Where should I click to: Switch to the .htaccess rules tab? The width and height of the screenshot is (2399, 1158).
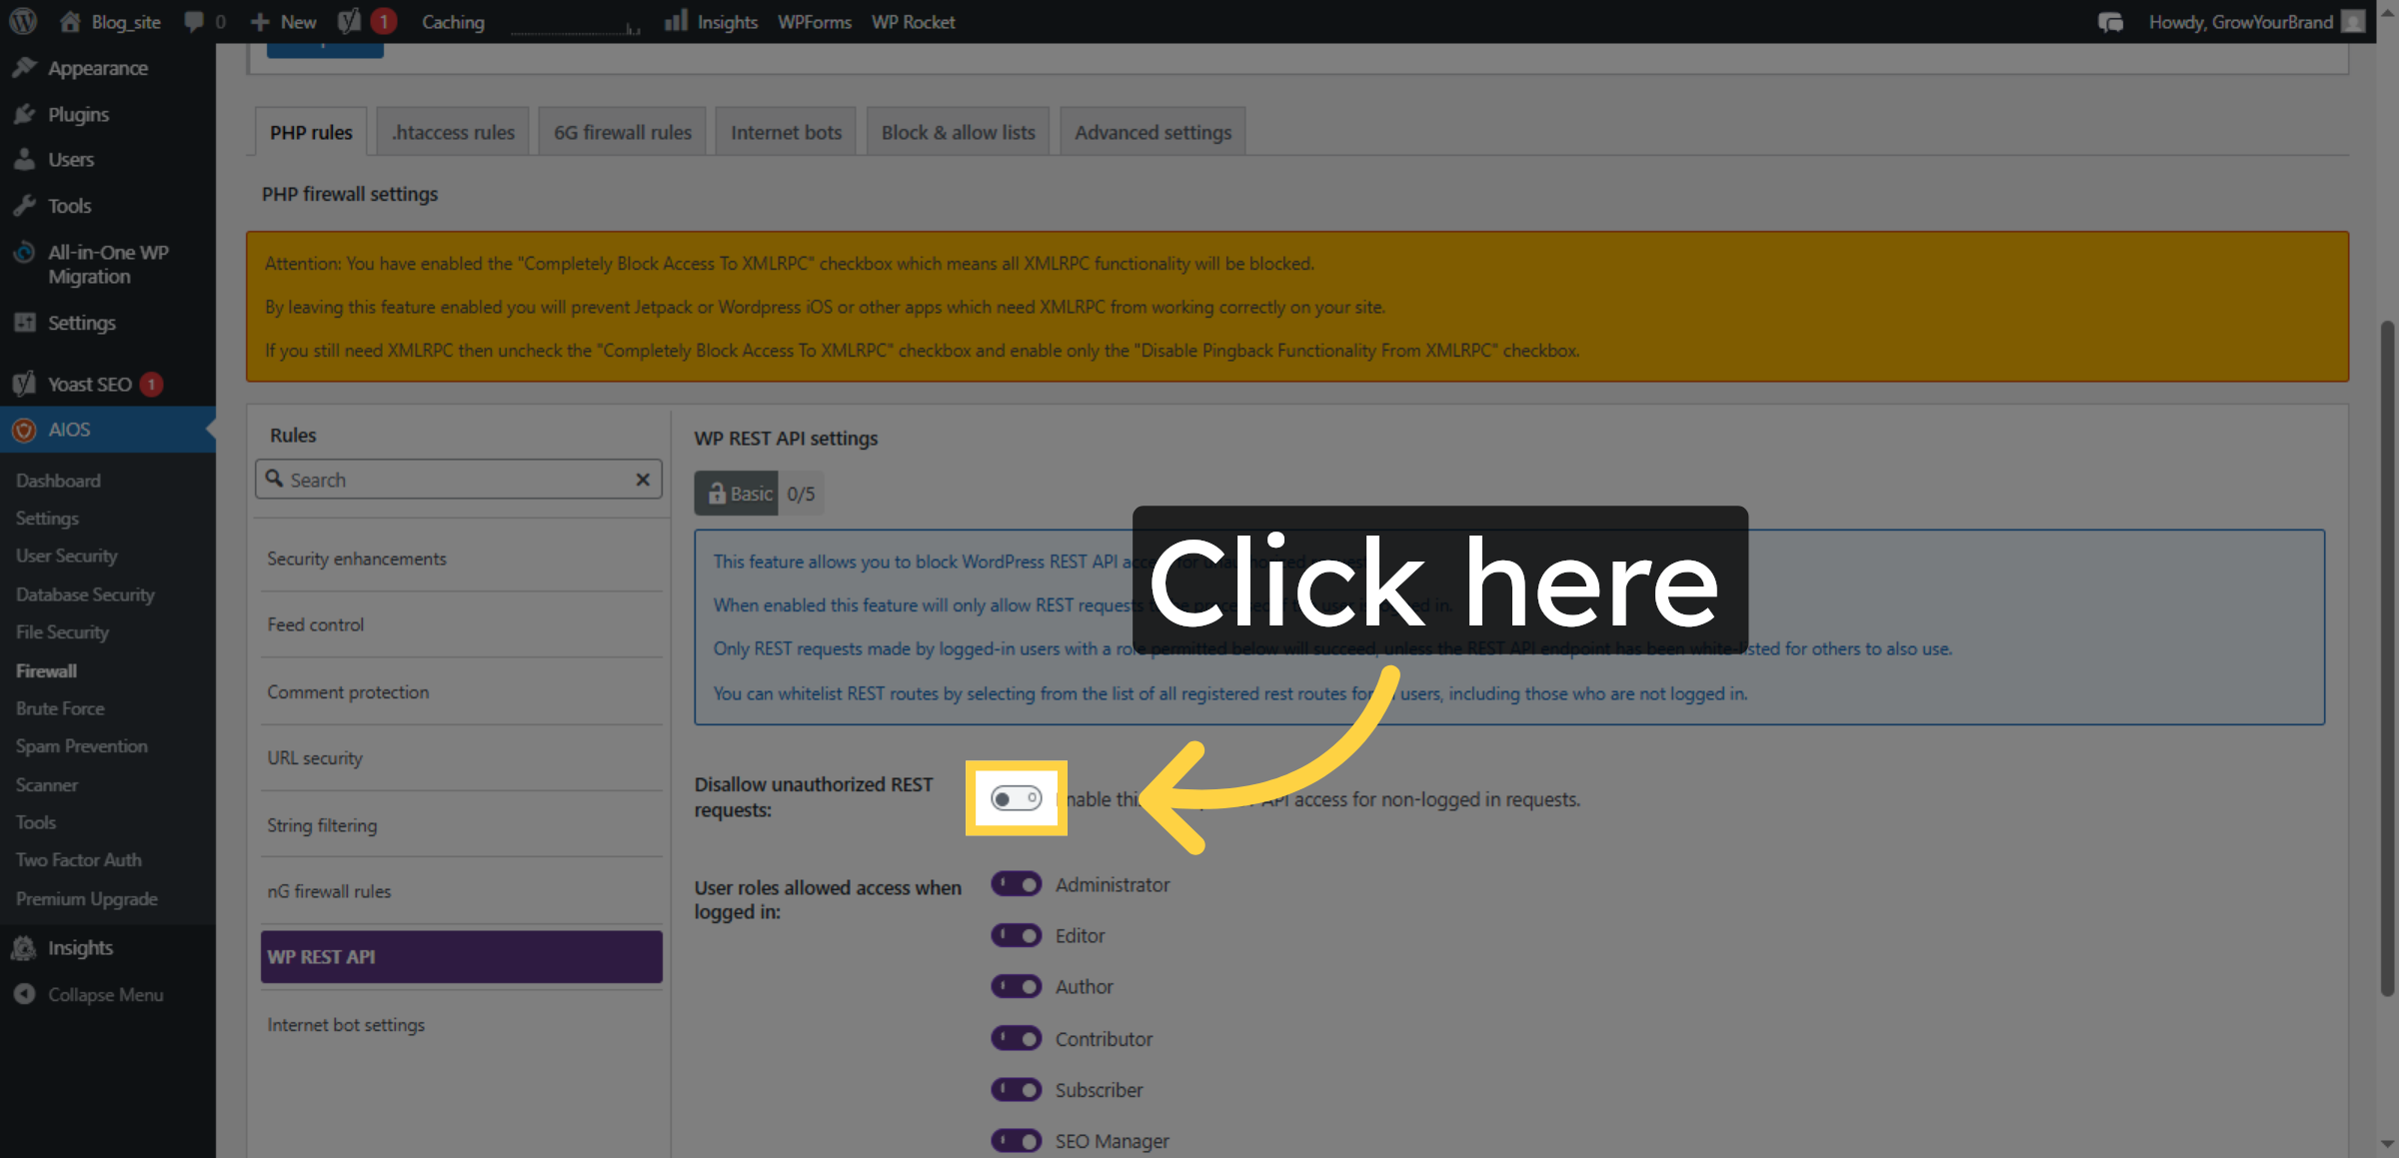click(x=452, y=131)
